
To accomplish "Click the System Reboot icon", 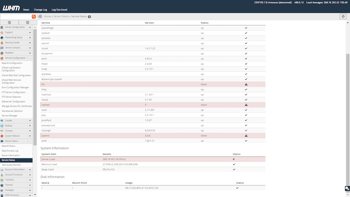I will pos(2,136).
